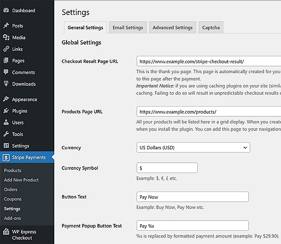281x244 pixels.
Task: Click the Downloads arrow icon
Action: (x=6, y=84)
